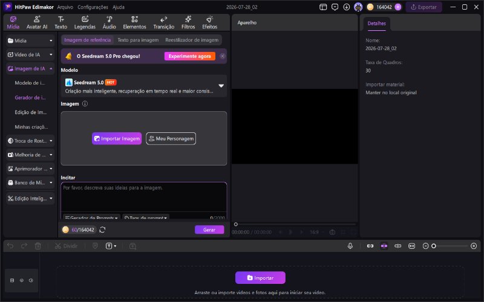This screenshot has height=302, width=484.
Task: Open the Configurações menu
Action: point(93,7)
